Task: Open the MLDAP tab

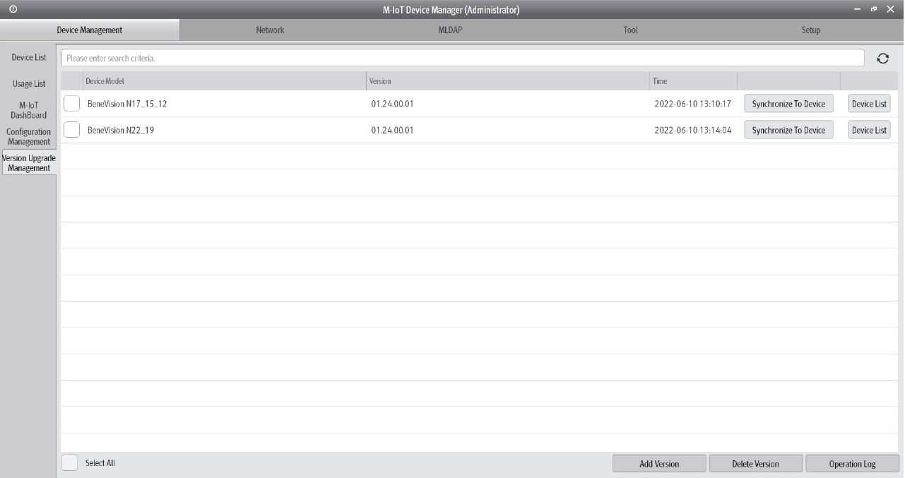Action: pos(450,30)
